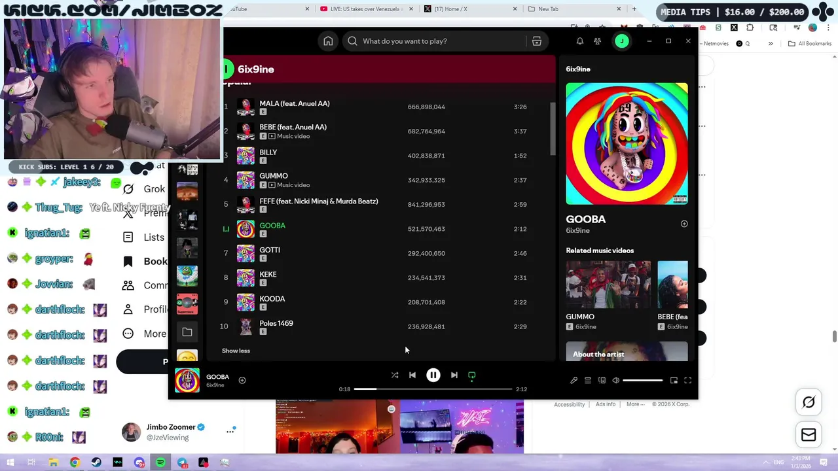The image size is (838, 471).
Task: Open Discord from the taskbar
Action: [139, 462]
